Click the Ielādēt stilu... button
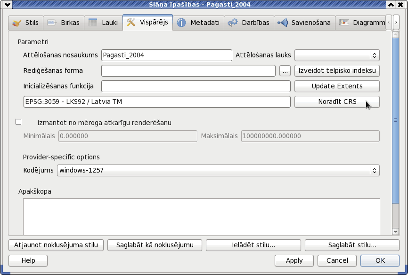Viewport: 408px width, 275px height. pyautogui.click(x=253, y=245)
